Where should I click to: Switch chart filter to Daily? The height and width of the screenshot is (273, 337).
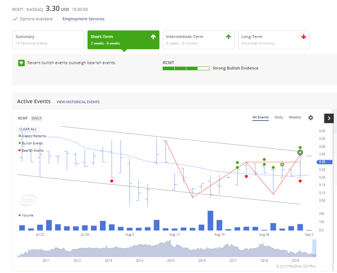[x=279, y=117]
